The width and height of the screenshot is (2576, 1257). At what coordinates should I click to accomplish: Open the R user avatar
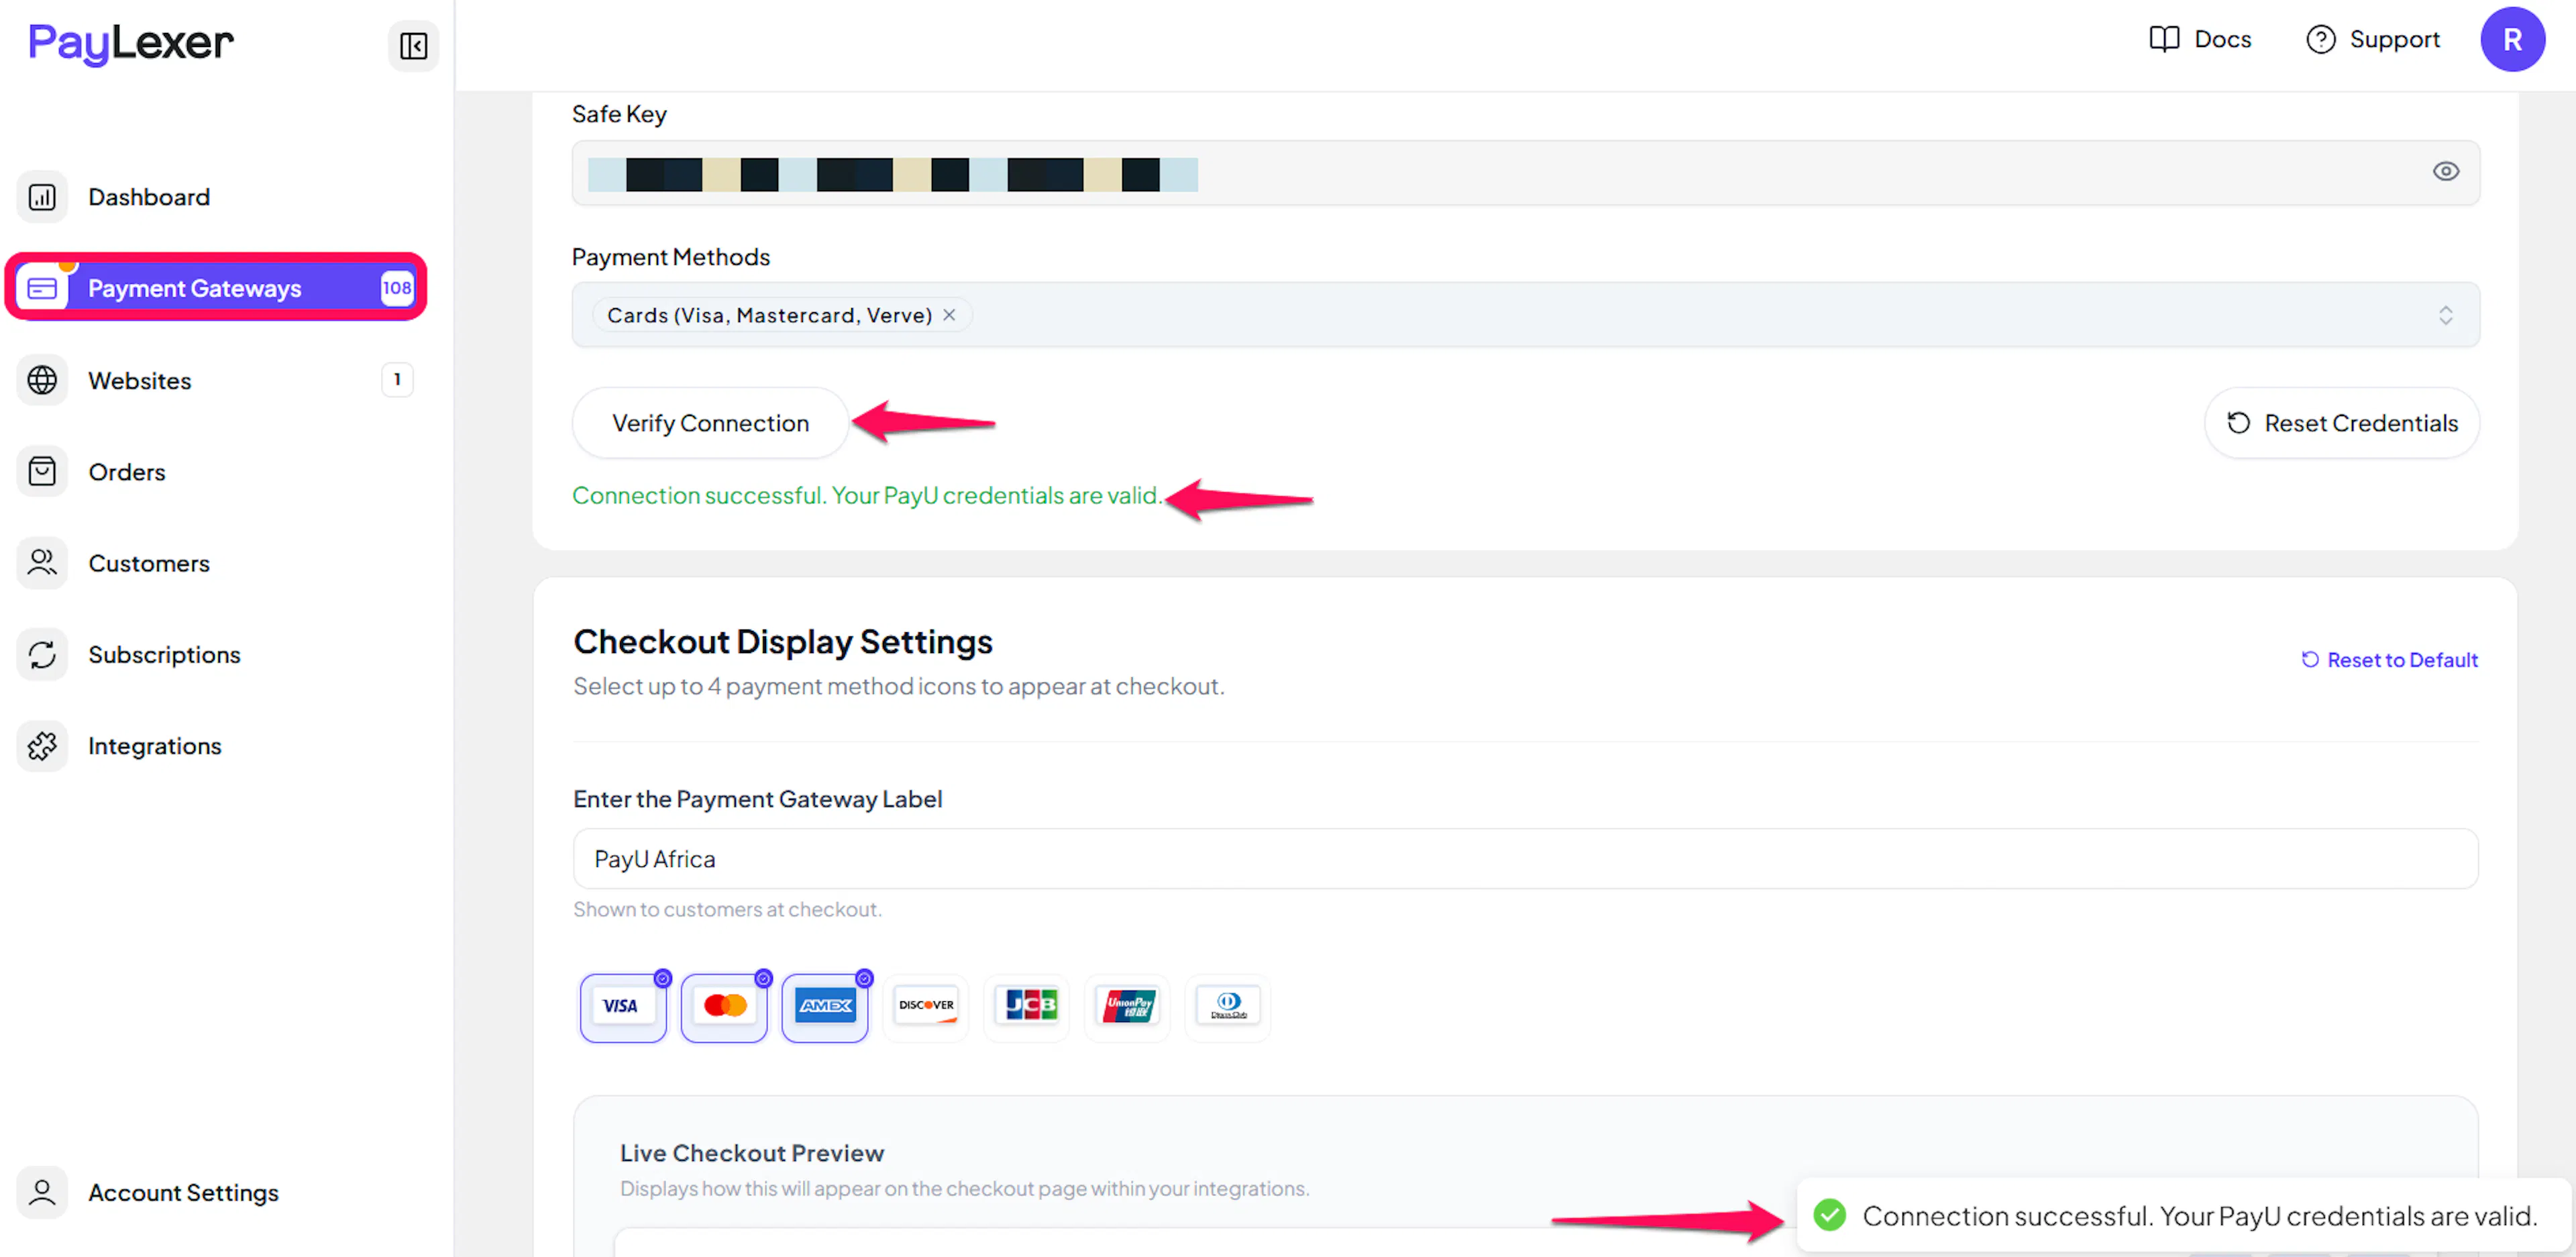(x=2512, y=39)
